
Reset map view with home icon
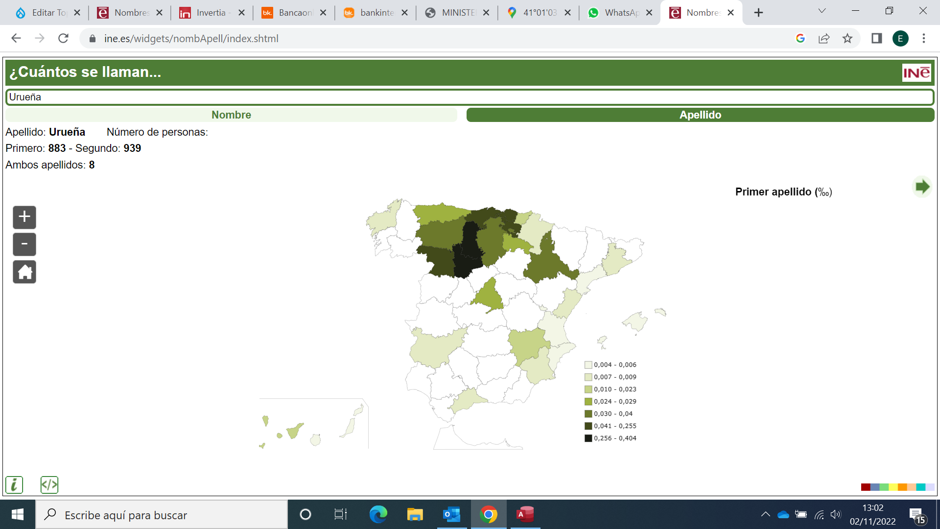click(x=24, y=272)
